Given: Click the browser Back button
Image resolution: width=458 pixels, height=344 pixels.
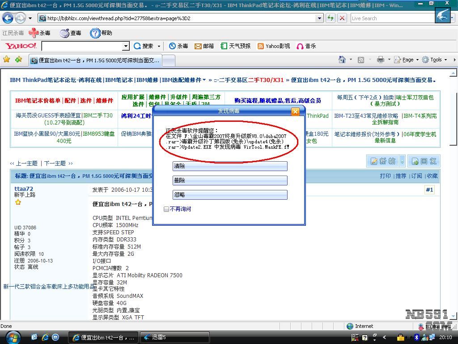Looking at the screenshot, I should tap(8, 18).
